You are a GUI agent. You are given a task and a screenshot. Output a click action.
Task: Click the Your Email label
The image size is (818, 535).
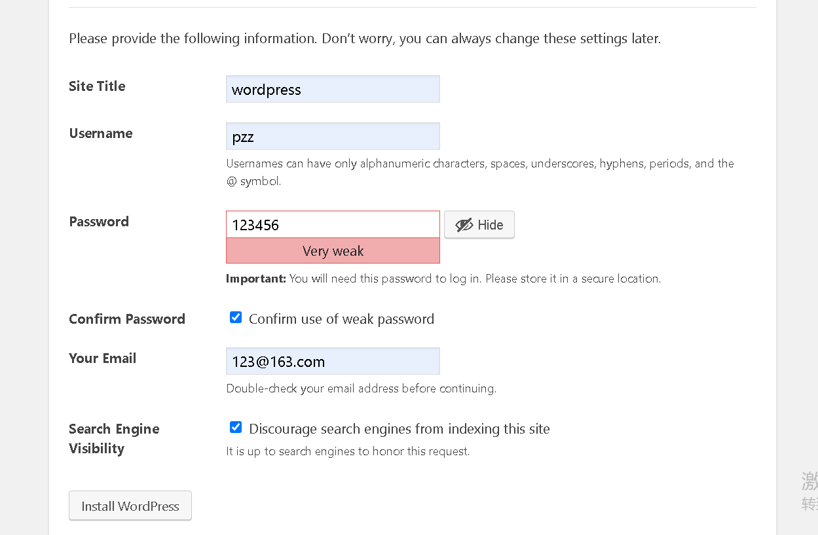103,358
